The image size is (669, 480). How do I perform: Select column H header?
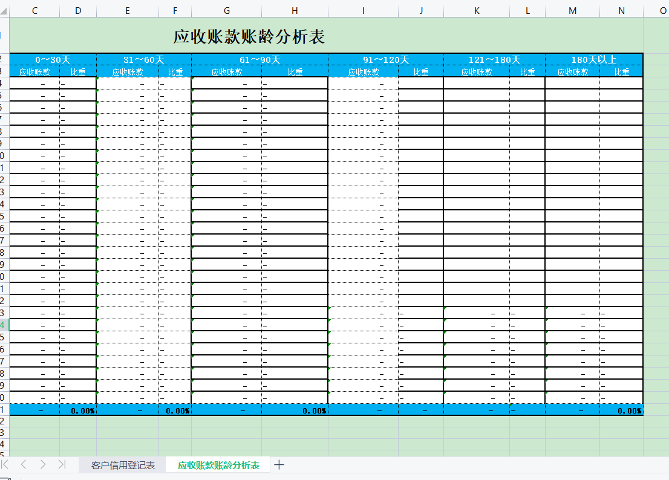click(x=295, y=11)
